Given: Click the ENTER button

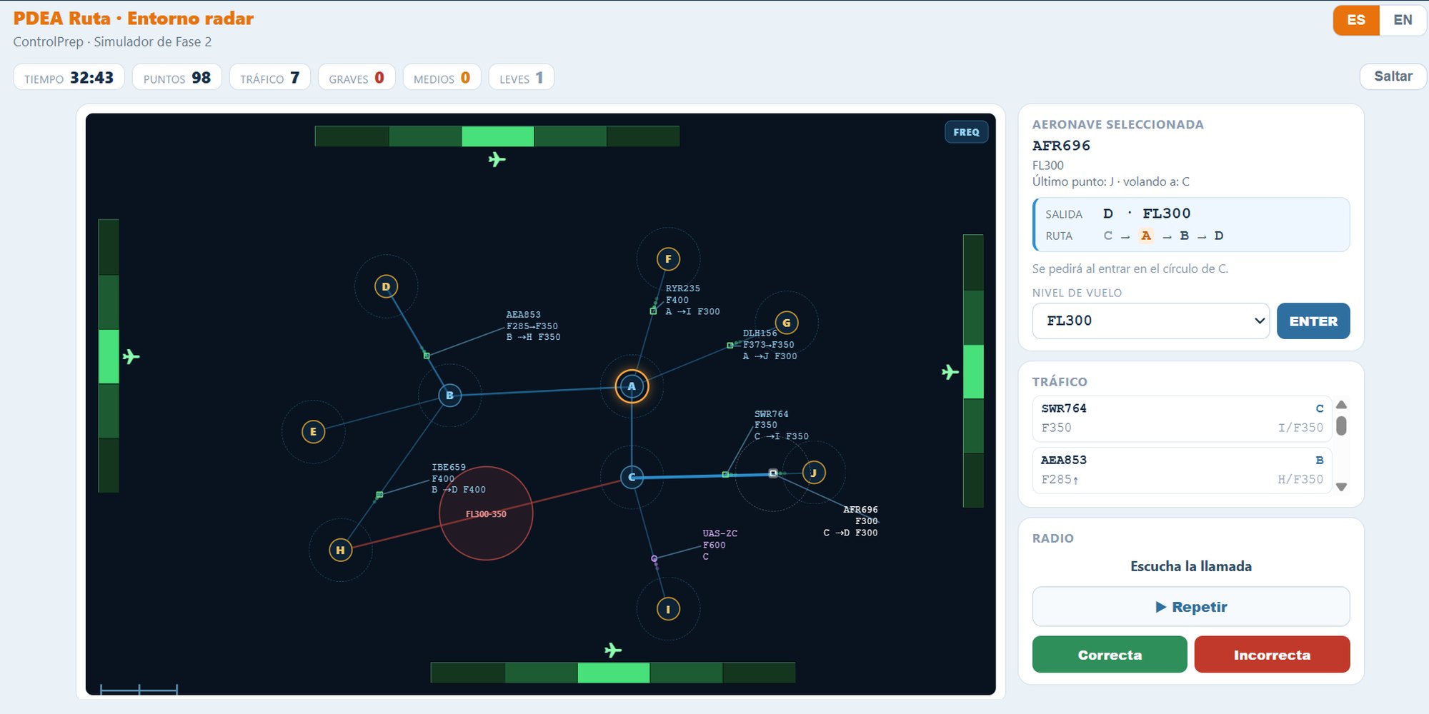Looking at the screenshot, I should (x=1313, y=321).
